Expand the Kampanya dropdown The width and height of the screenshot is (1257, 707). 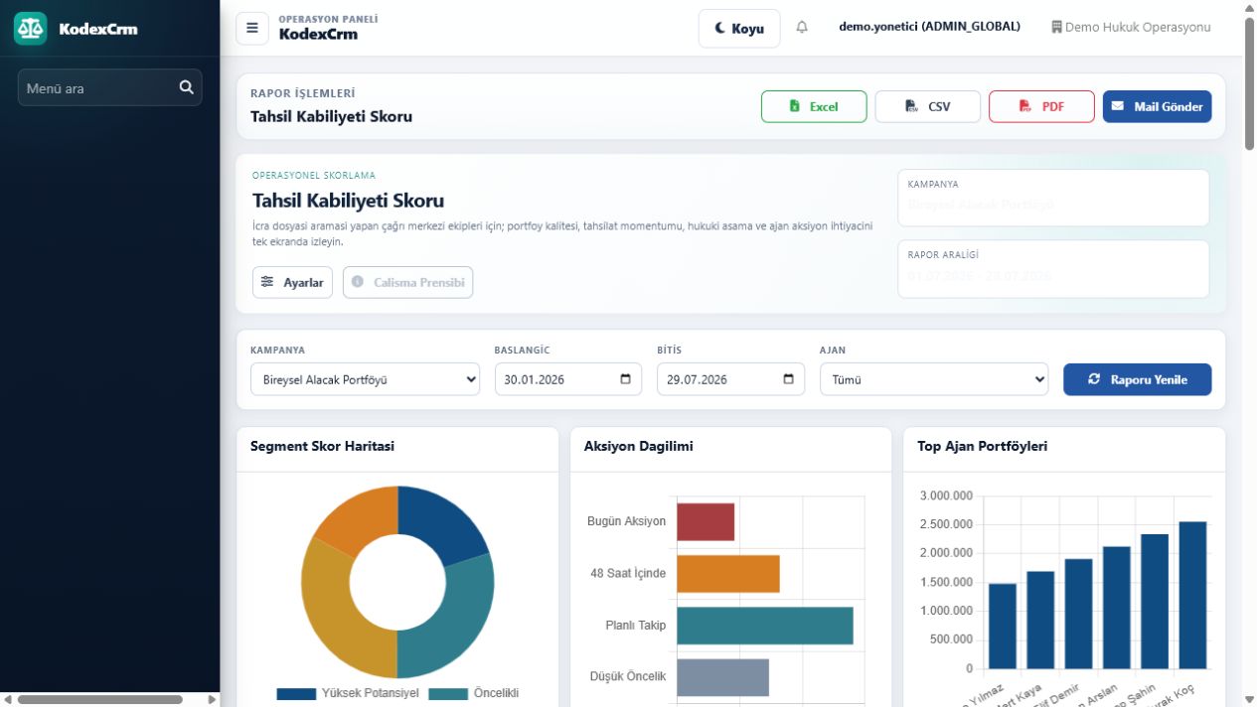pyautogui.click(x=365, y=379)
